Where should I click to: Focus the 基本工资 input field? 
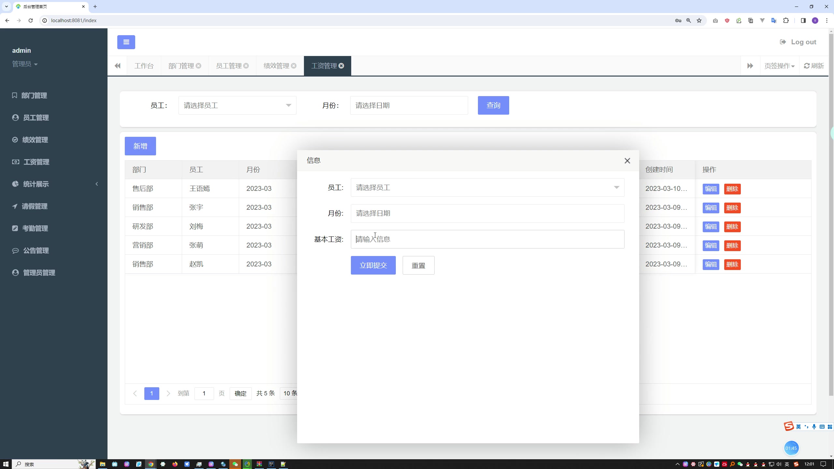[x=487, y=239]
